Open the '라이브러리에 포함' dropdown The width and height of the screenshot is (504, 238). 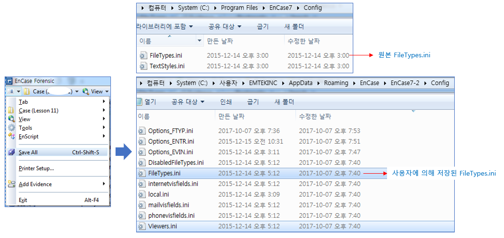coord(165,26)
